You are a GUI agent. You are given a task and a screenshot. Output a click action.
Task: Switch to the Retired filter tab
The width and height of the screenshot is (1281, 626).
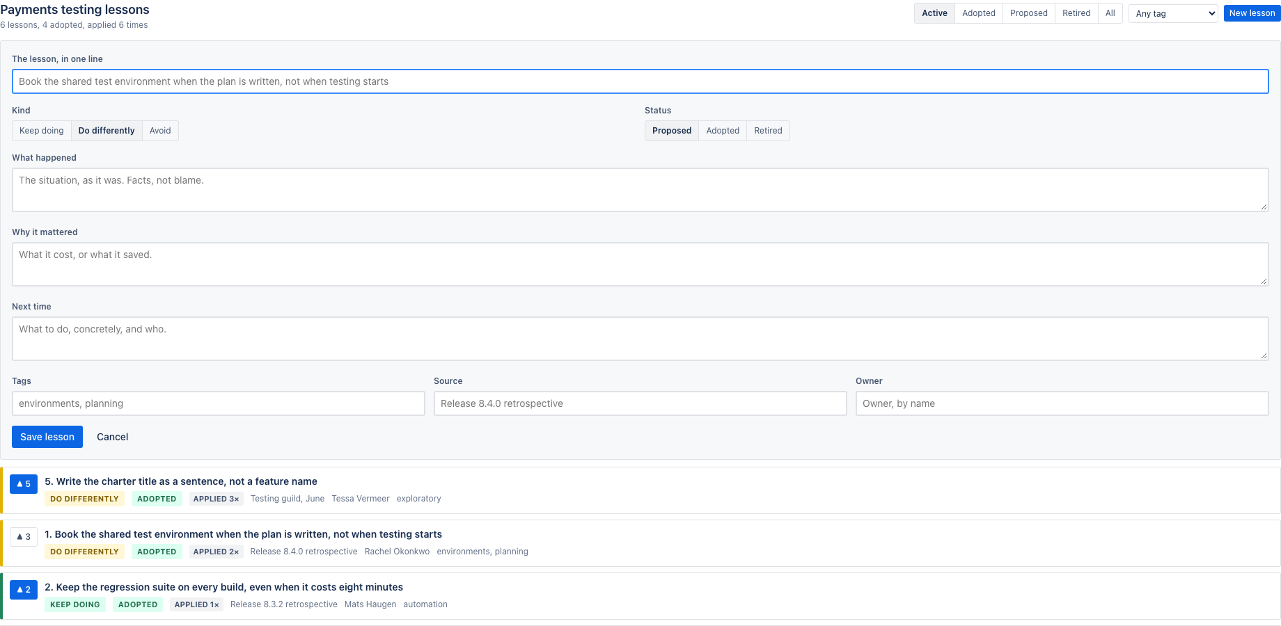click(1076, 13)
